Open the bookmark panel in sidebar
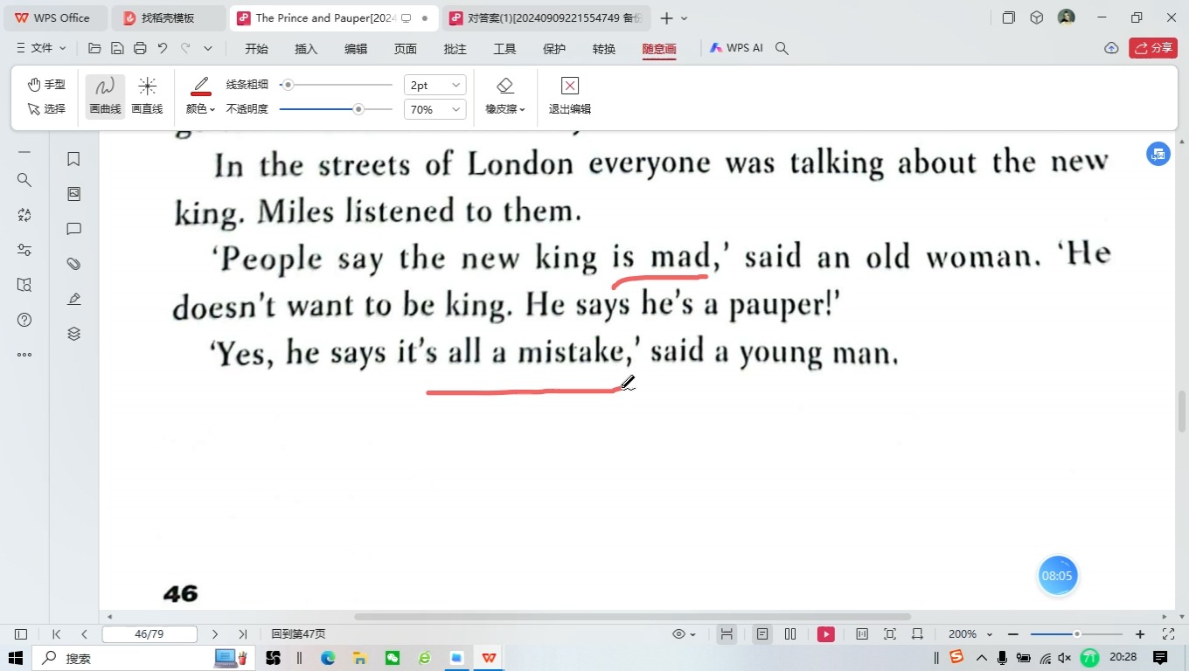The width and height of the screenshot is (1189, 671). (74, 159)
